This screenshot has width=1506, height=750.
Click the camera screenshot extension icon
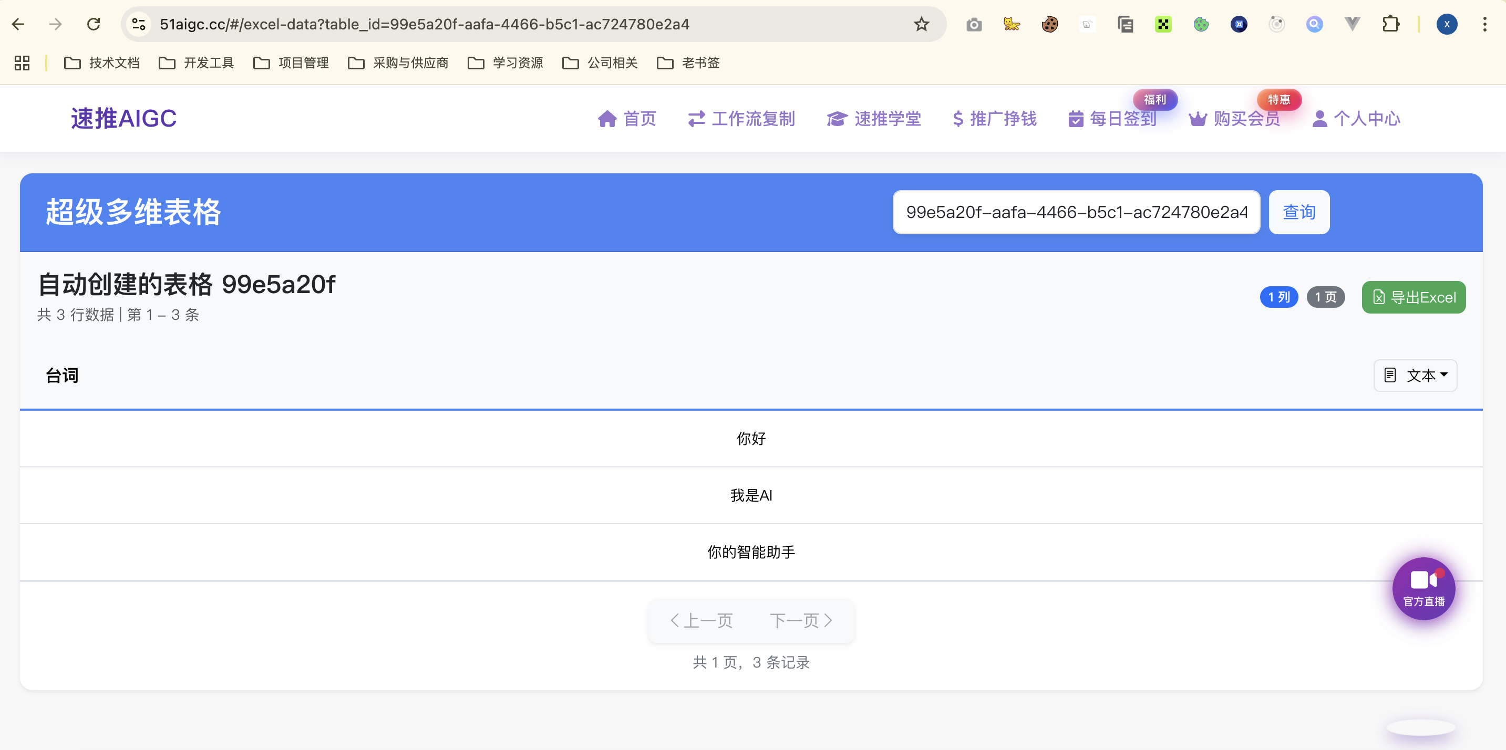pyautogui.click(x=974, y=25)
